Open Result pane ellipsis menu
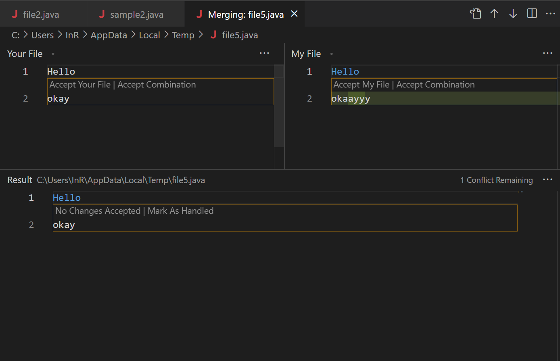This screenshot has width=560, height=361. click(x=547, y=179)
